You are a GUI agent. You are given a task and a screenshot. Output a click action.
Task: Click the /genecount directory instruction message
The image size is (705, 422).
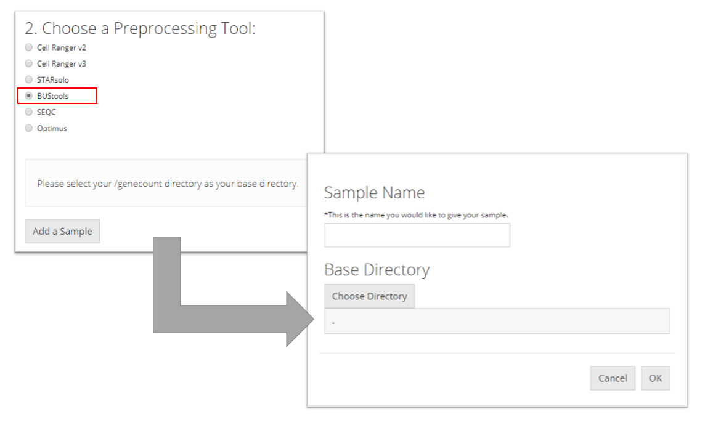(x=168, y=184)
